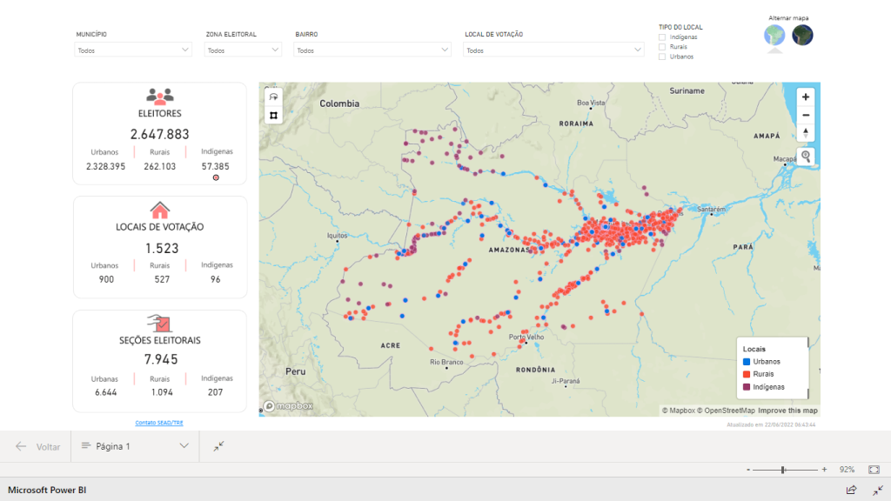Switch to satellite map view thumbnail
Viewport: 891px width, 501px height.
click(802, 35)
